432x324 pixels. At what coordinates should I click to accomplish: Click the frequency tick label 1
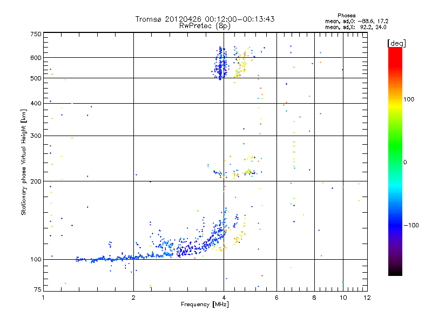click(x=43, y=298)
